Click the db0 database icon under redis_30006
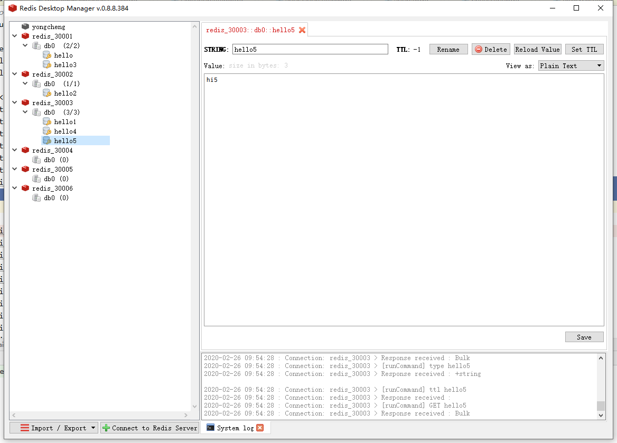This screenshot has height=443, width=617. click(x=36, y=197)
